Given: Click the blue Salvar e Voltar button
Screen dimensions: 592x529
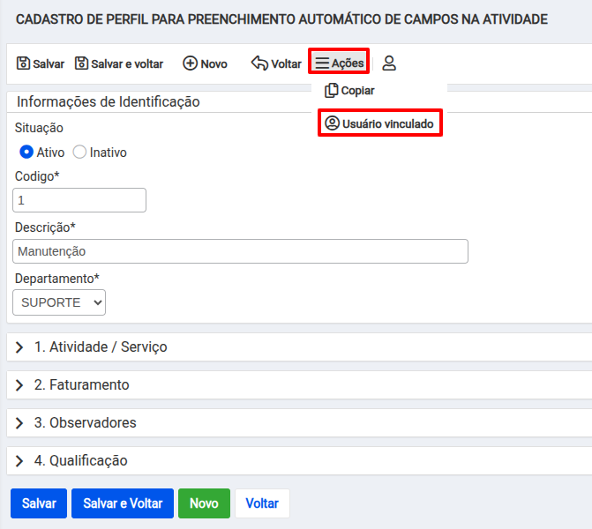Looking at the screenshot, I should [123, 503].
